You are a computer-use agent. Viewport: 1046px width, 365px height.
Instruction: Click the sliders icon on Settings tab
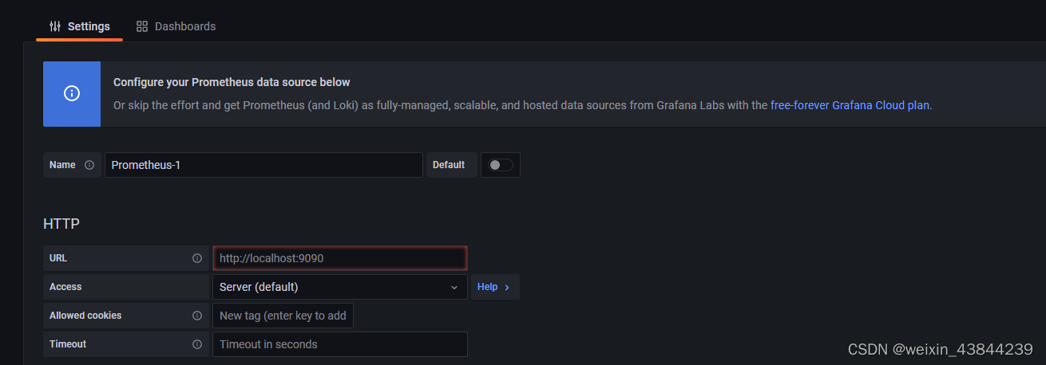tap(55, 26)
